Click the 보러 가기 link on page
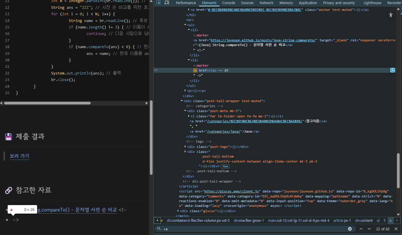Viewport: 402px width, 235px height. (19, 156)
